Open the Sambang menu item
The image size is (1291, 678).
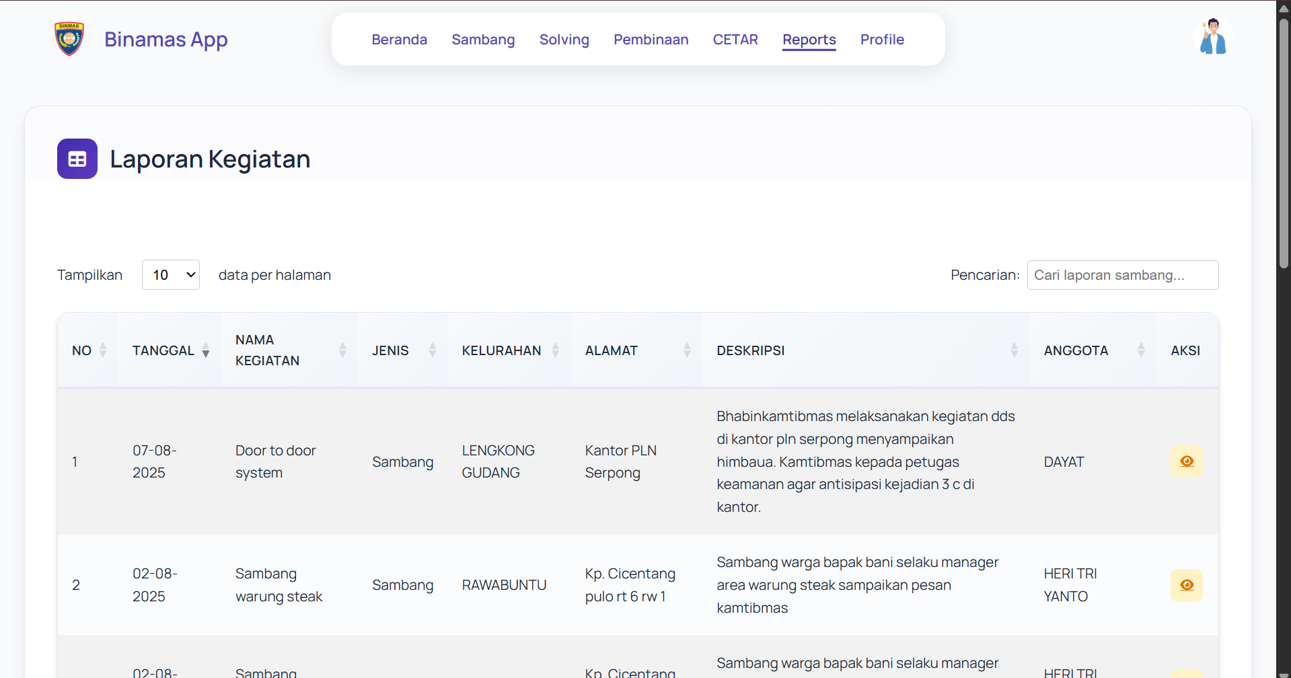pos(483,40)
